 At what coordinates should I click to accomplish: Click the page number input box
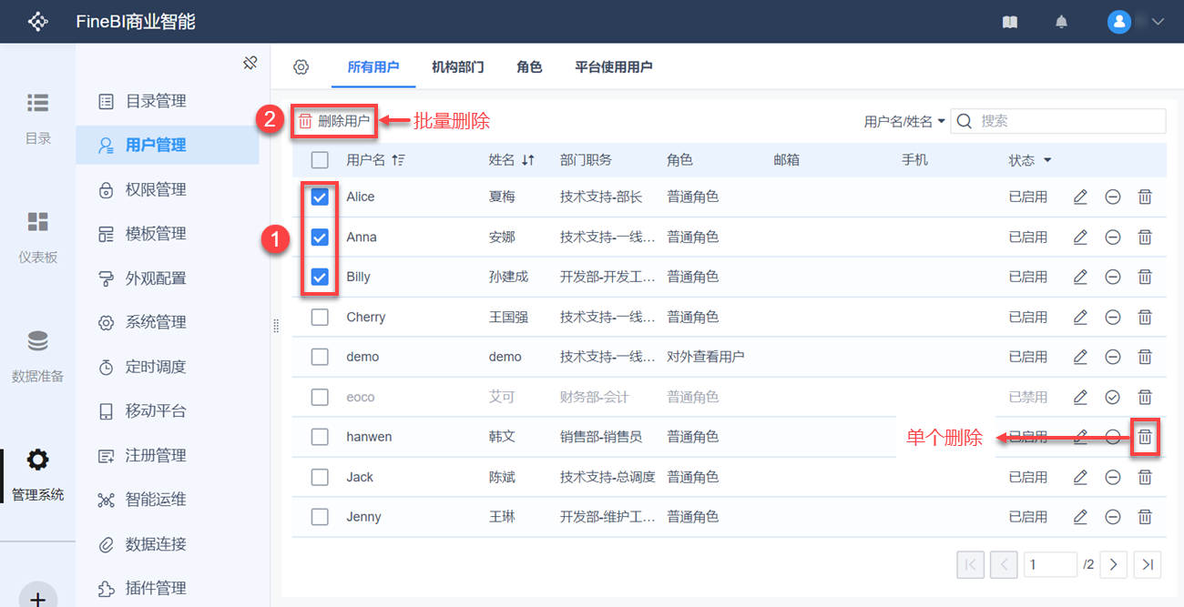pos(1050,564)
